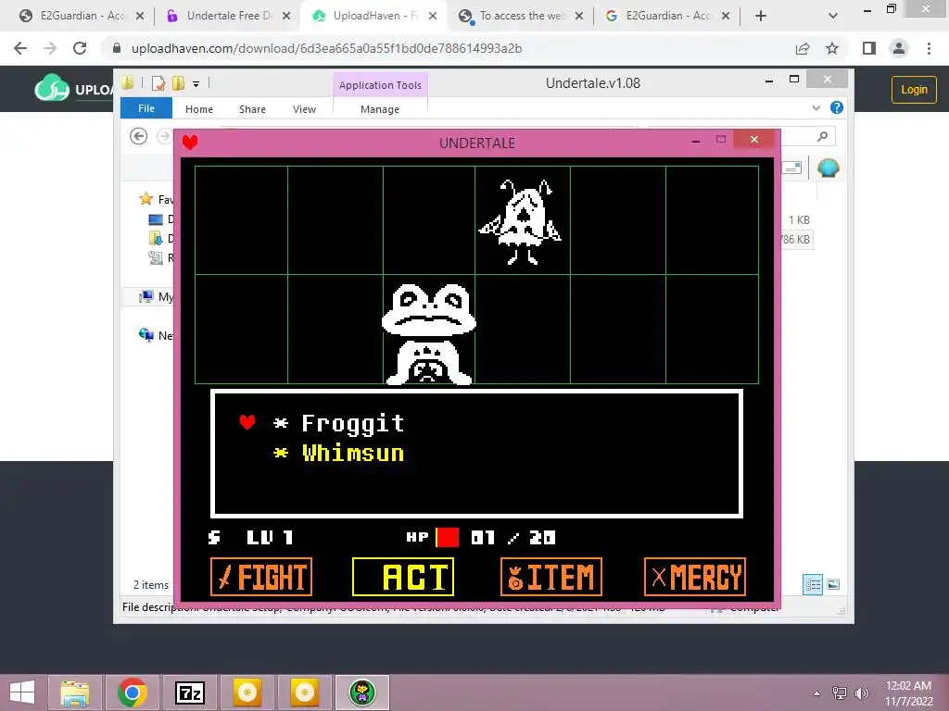Click the Login button on UploadHaven
This screenshot has width=949, height=711.
point(914,90)
